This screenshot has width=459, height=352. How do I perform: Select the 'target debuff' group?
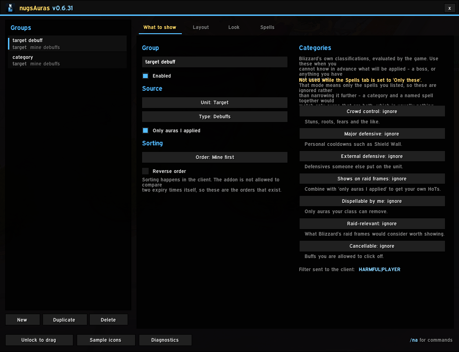(x=67, y=43)
